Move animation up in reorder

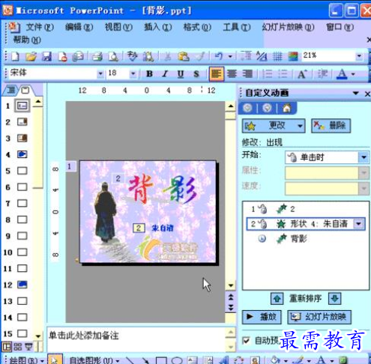(x=277, y=298)
